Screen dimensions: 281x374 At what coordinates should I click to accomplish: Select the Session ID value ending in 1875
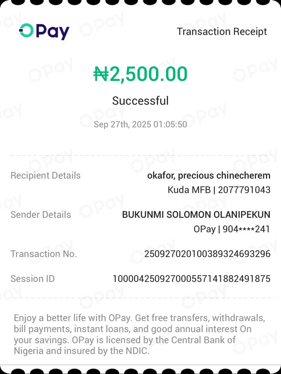(x=191, y=279)
